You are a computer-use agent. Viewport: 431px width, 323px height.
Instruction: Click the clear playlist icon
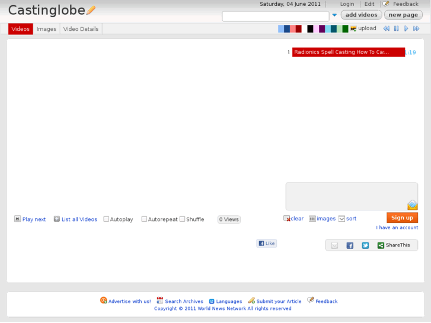pyautogui.click(x=287, y=218)
